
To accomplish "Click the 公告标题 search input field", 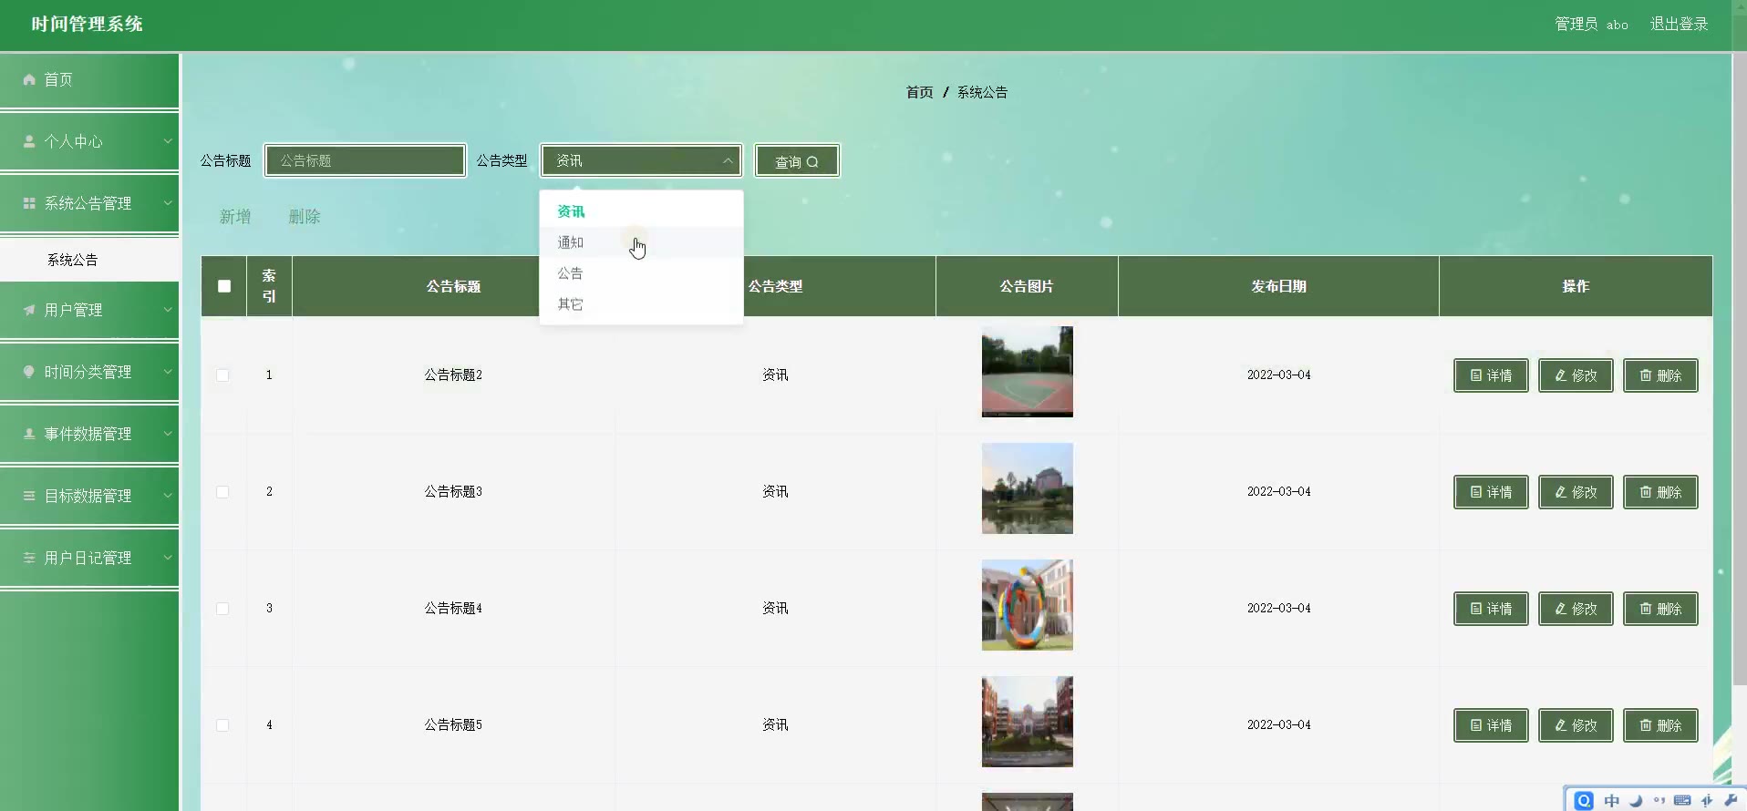I will point(365,160).
